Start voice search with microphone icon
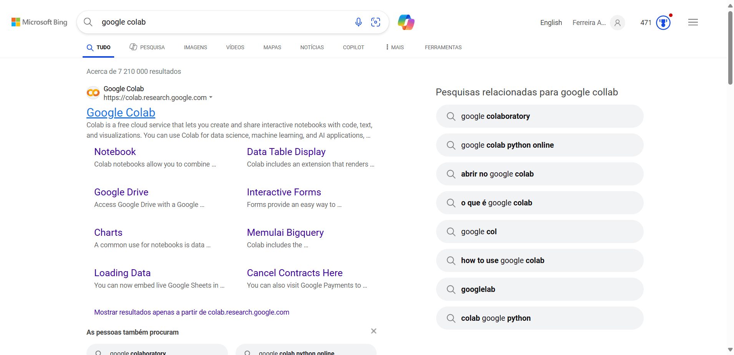Screen dimensions: 734x355 (x=358, y=22)
